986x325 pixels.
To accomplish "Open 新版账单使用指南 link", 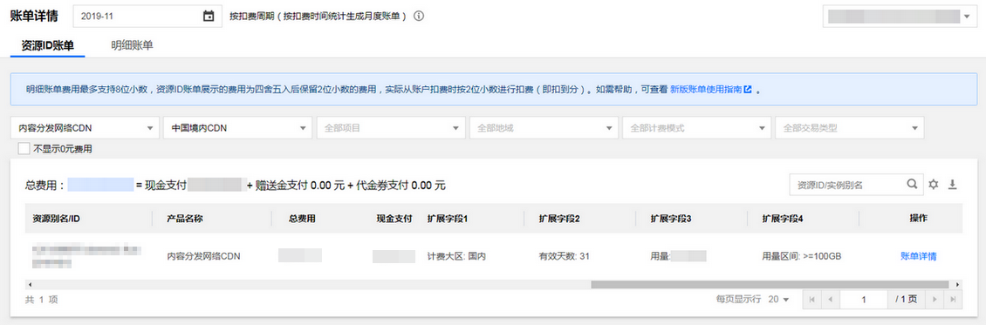I will (x=706, y=90).
